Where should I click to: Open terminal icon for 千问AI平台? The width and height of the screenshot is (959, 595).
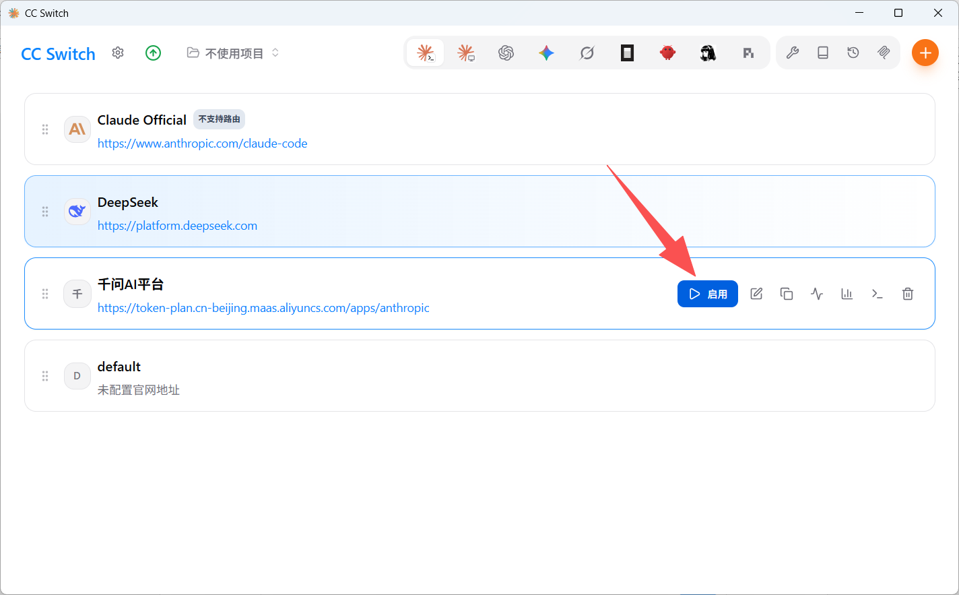877,294
